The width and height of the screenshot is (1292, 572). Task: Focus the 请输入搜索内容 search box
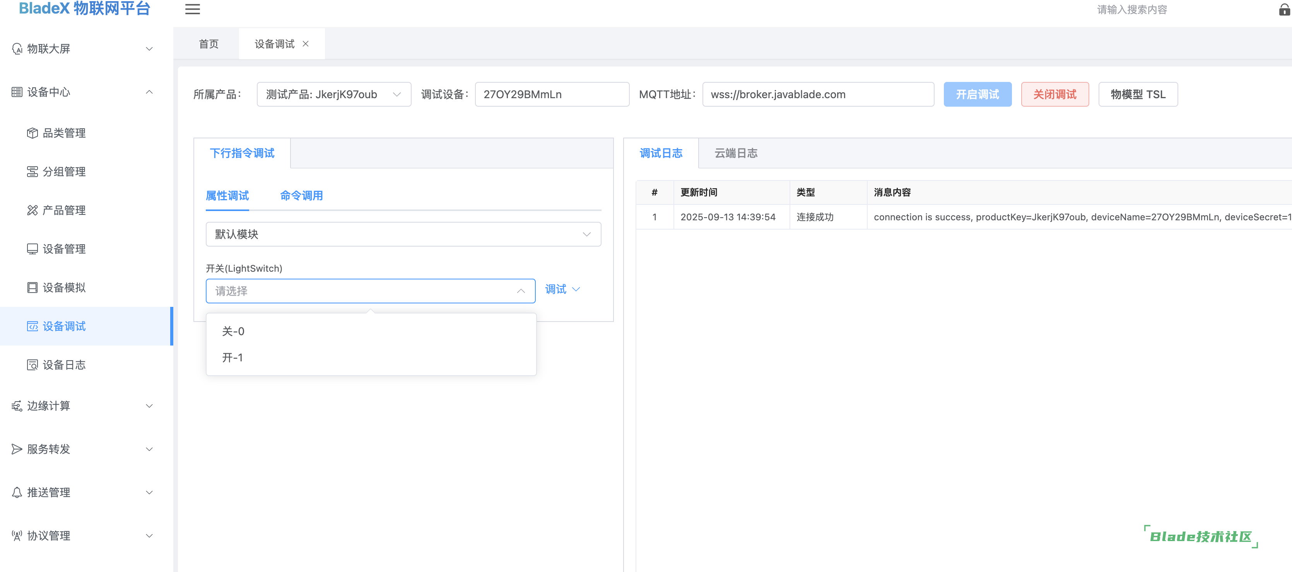[x=1131, y=10]
